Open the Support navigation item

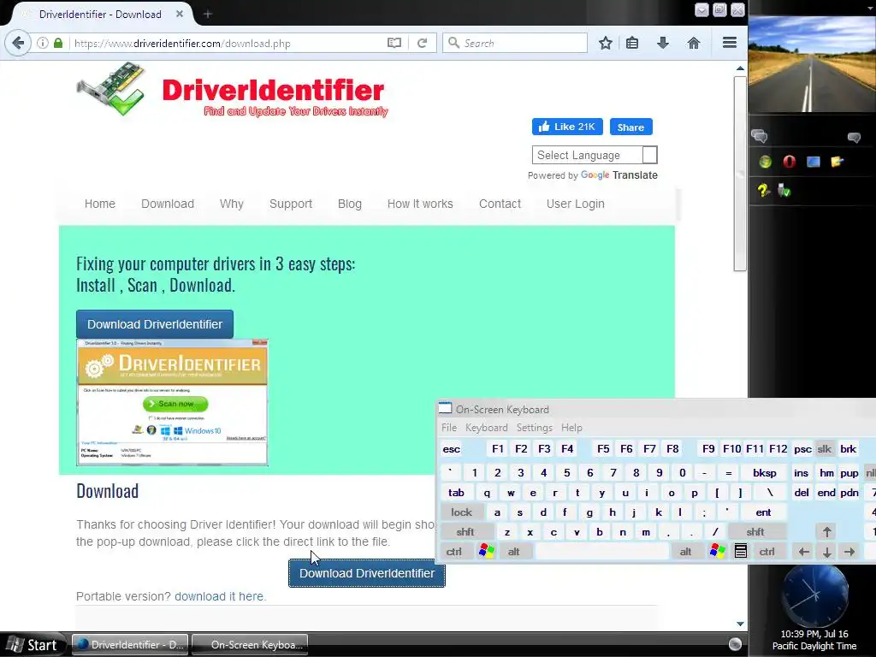click(x=291, y=204)
